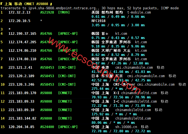
Task: Click the IP address 221.183.89.170
Action: [22, 93]
